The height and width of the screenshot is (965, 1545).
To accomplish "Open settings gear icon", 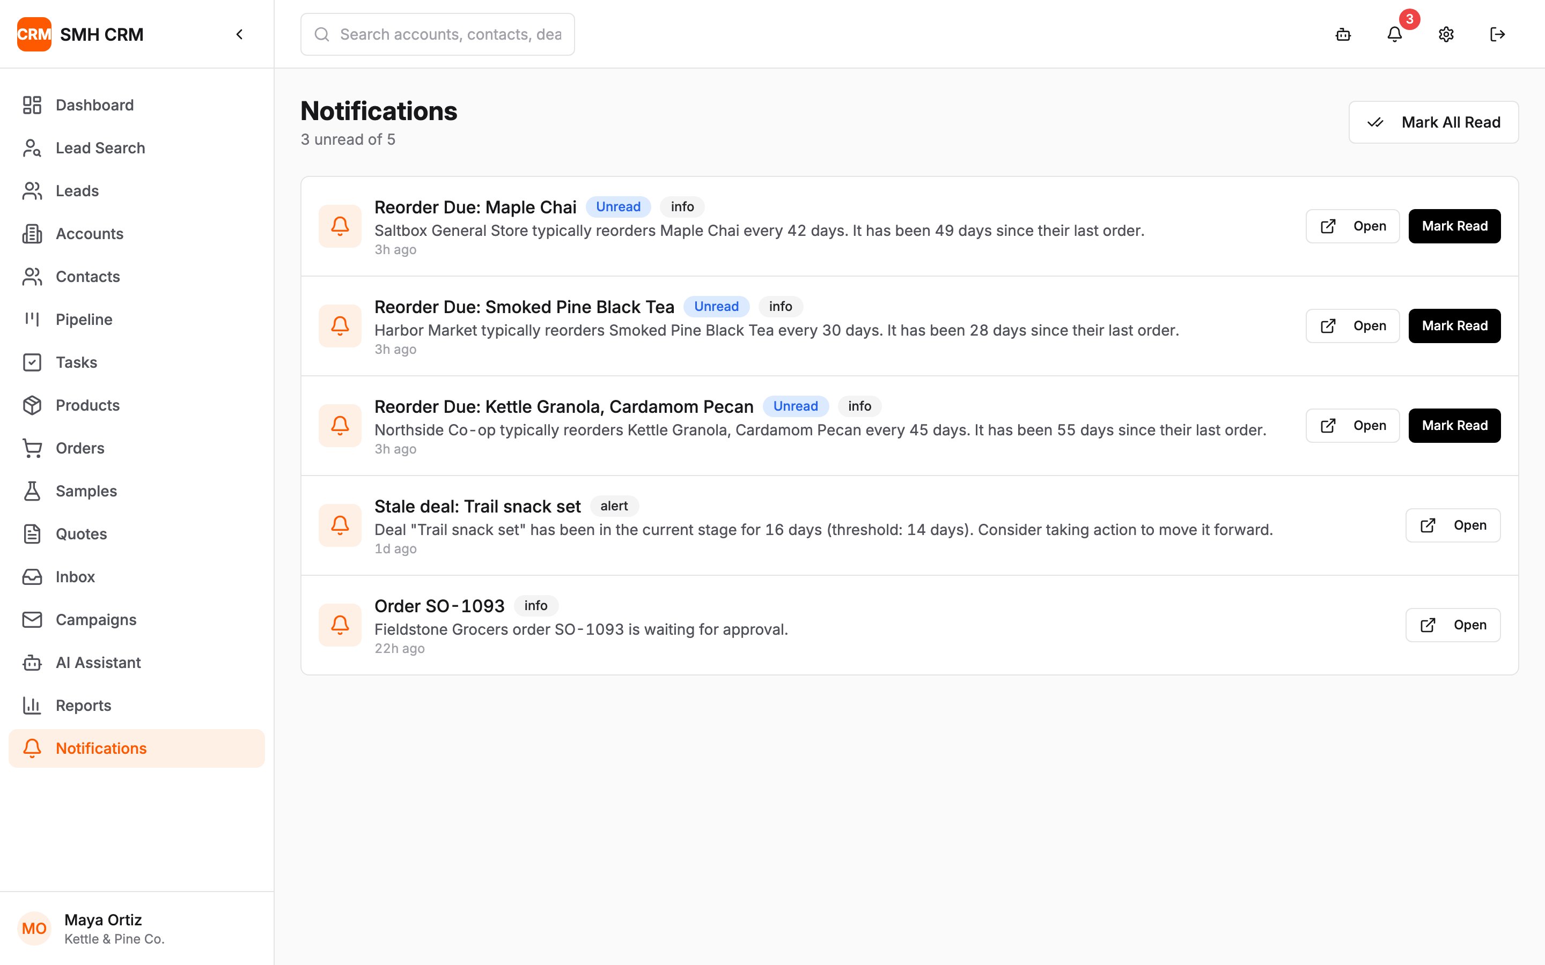I will (x=1446, y=34).
